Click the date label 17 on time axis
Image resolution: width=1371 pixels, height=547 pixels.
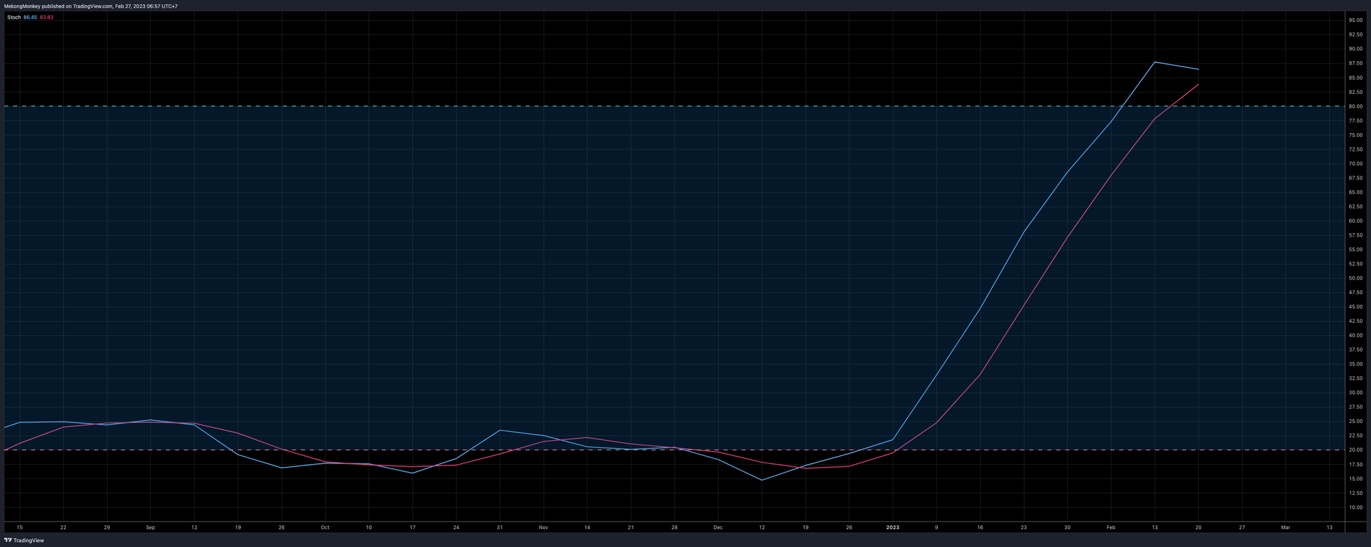click(x=412, y=528)
